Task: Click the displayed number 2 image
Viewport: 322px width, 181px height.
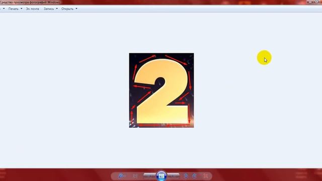Action: click(x=162, y=90)
